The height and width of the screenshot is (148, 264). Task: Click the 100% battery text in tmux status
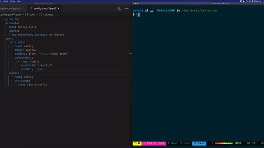(238, 143)
